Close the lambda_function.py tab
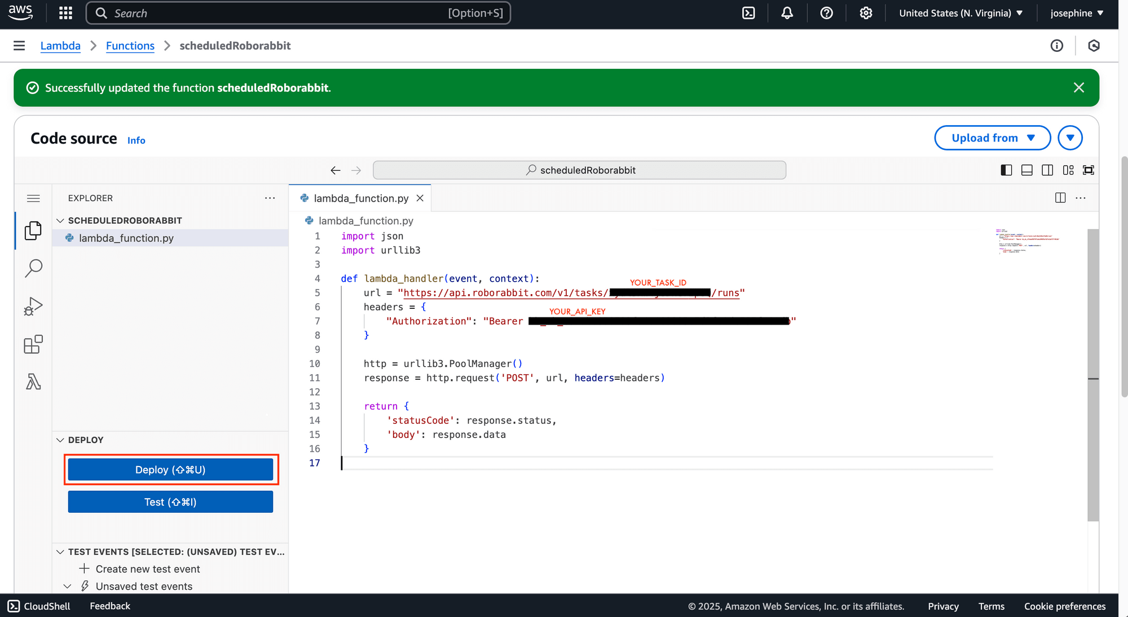This screenshot has width=1128, height=617. [x=420, y=198]
